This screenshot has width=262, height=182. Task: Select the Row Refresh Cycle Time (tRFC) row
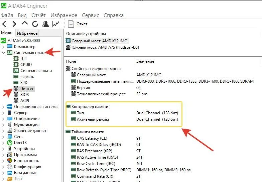point(131,170)
